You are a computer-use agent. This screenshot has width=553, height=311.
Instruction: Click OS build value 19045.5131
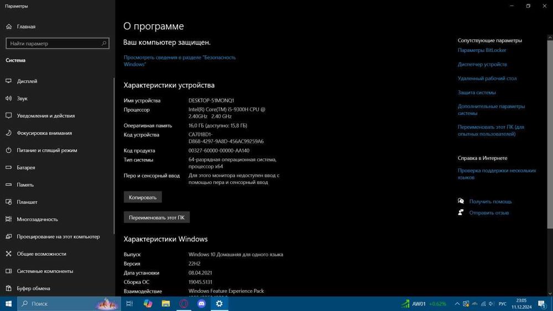click(x=200, y=282)
